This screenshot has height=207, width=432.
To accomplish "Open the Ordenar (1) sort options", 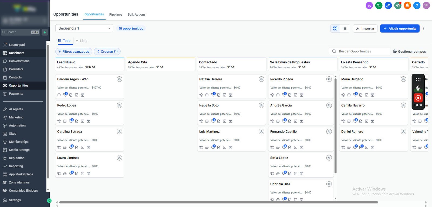I will [x=107, y=52].
